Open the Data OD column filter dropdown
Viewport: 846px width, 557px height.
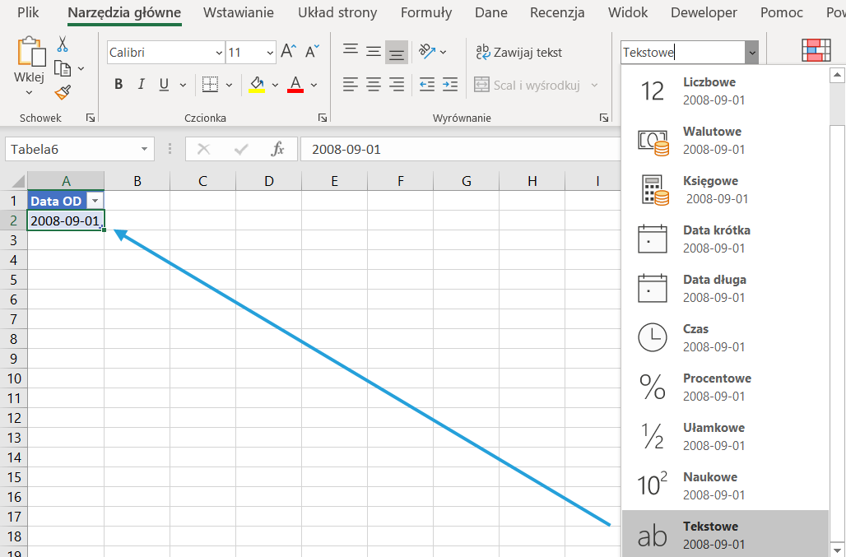coord(95,201)
